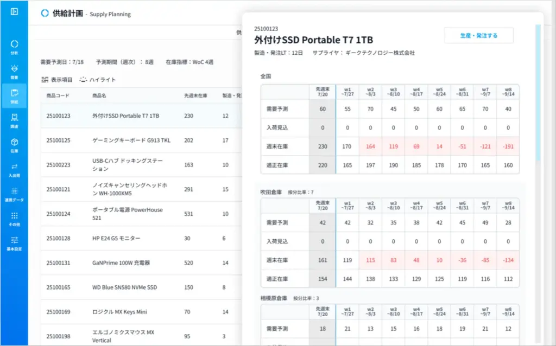Image resolution: width=556 pixels, height=346 pixels.
Task: Select product row 25100125
Action: [x=142, y=140]
